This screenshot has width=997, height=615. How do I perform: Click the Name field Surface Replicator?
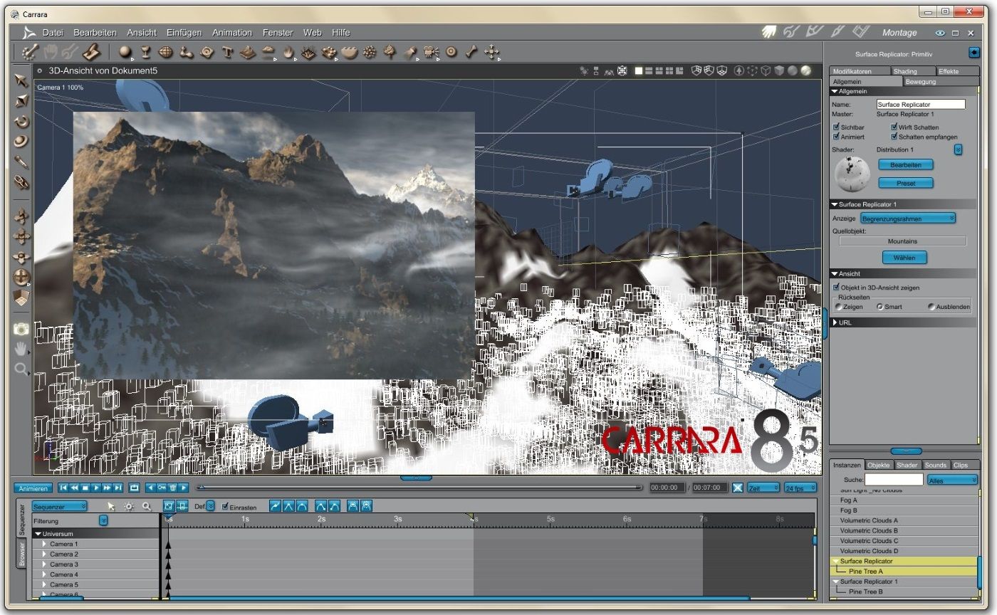[920, 104]
